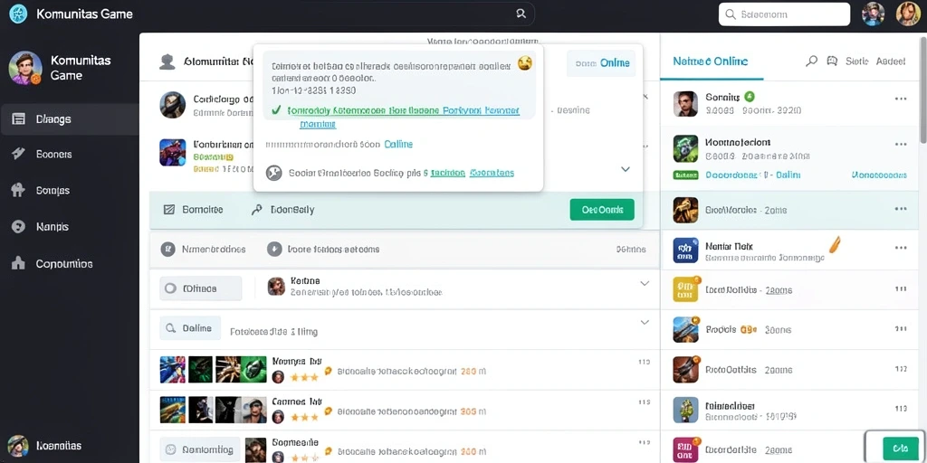Toggle the green checkmark in the popup
927x463 pixels.
(x=275, y=109)
